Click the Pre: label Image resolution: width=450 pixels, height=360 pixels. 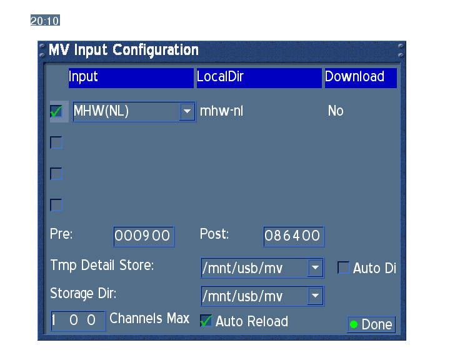pyautogui.click(x=61, y=234)
